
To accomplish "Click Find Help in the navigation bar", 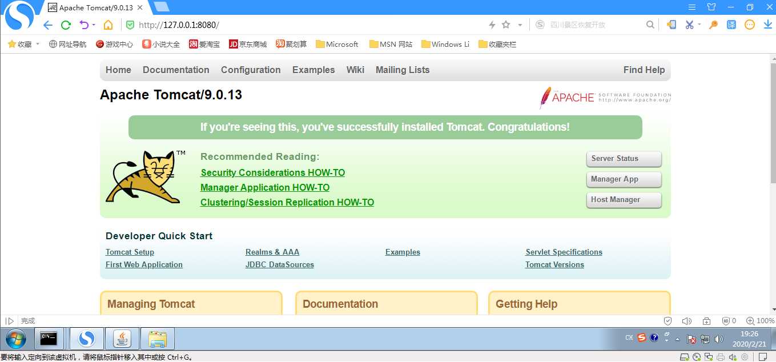I will (x=644, y=70).
